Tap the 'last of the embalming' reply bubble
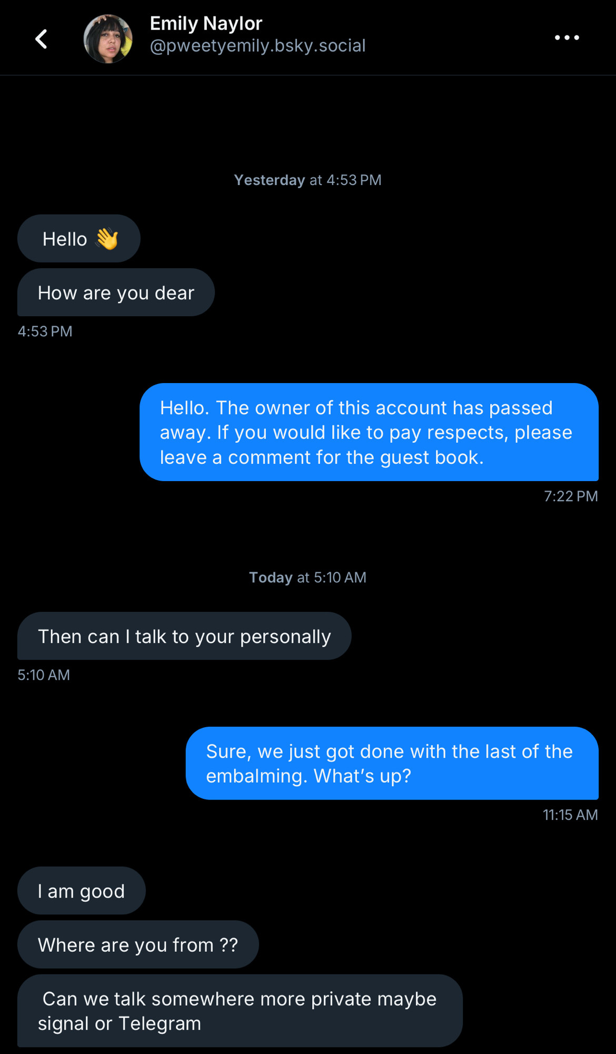Screen dimensions: 616x1054 (392, 763)
